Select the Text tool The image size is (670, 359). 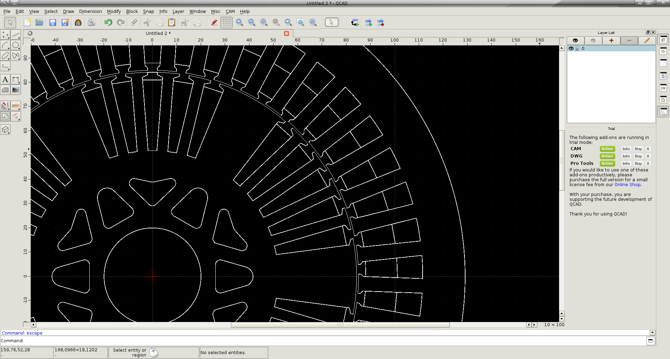click(5, 80)
